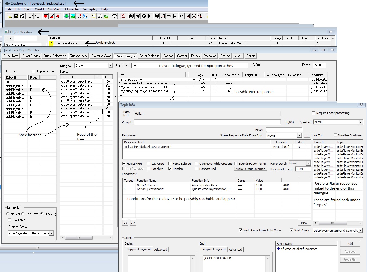
Task: Toggle the Snap to Grid icon
Action: 45,16
